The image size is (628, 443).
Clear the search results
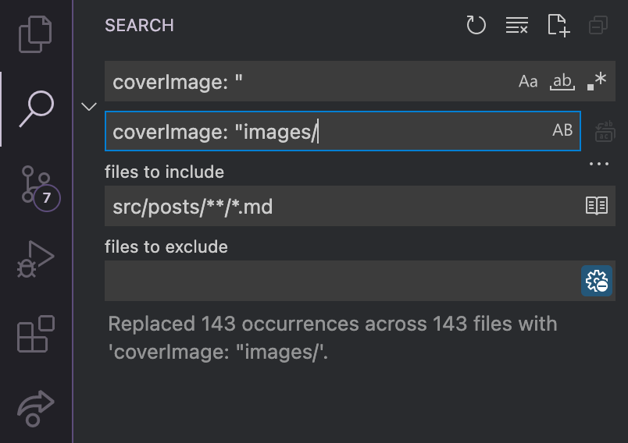(516, 25)
